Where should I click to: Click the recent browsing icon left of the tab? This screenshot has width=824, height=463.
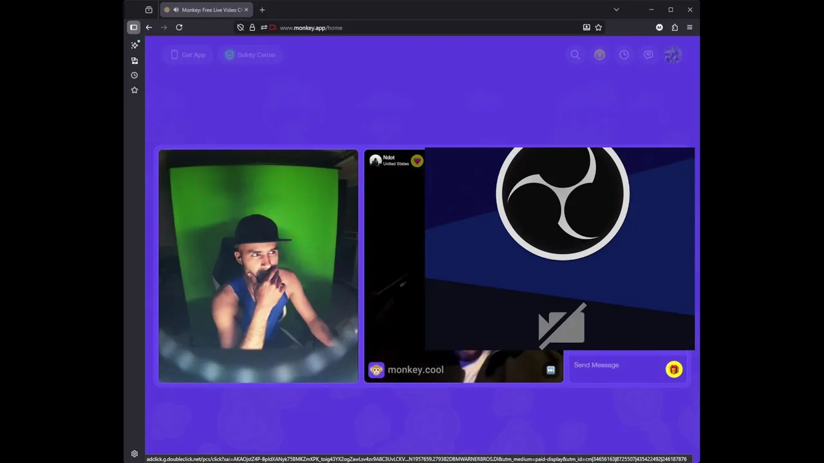[x=149, y=10]
